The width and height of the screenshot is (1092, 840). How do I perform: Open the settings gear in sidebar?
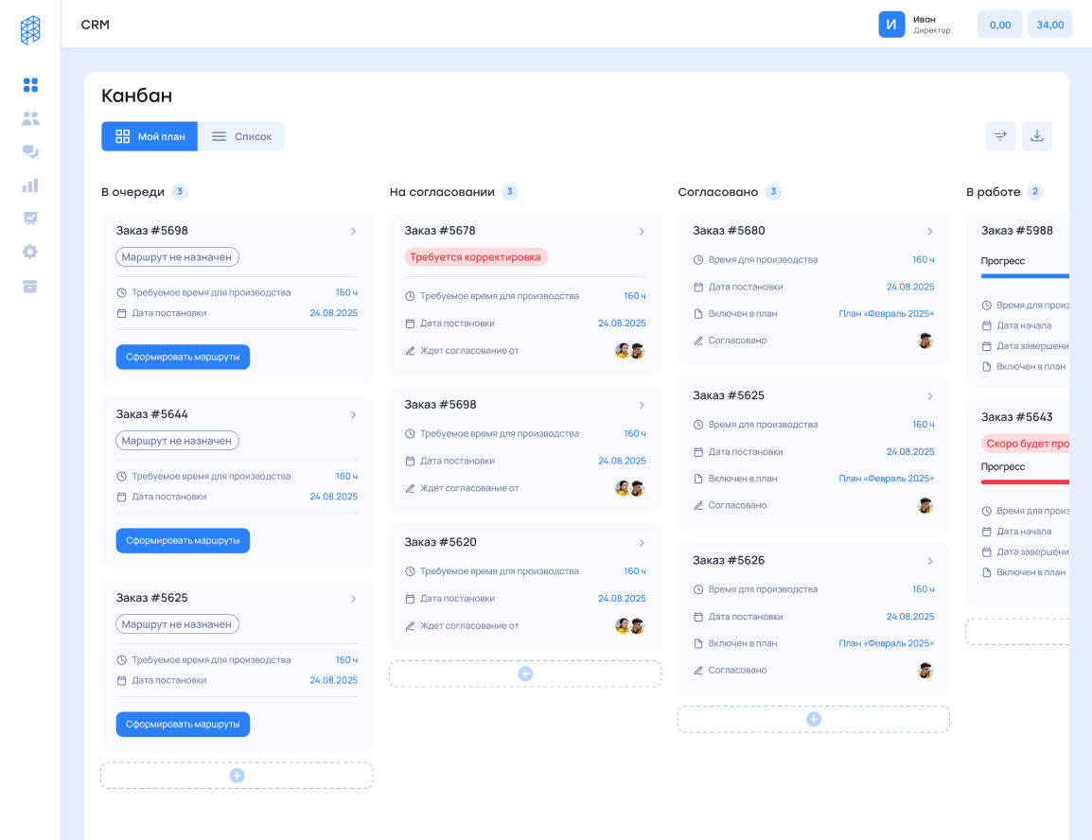coord(30,252)
